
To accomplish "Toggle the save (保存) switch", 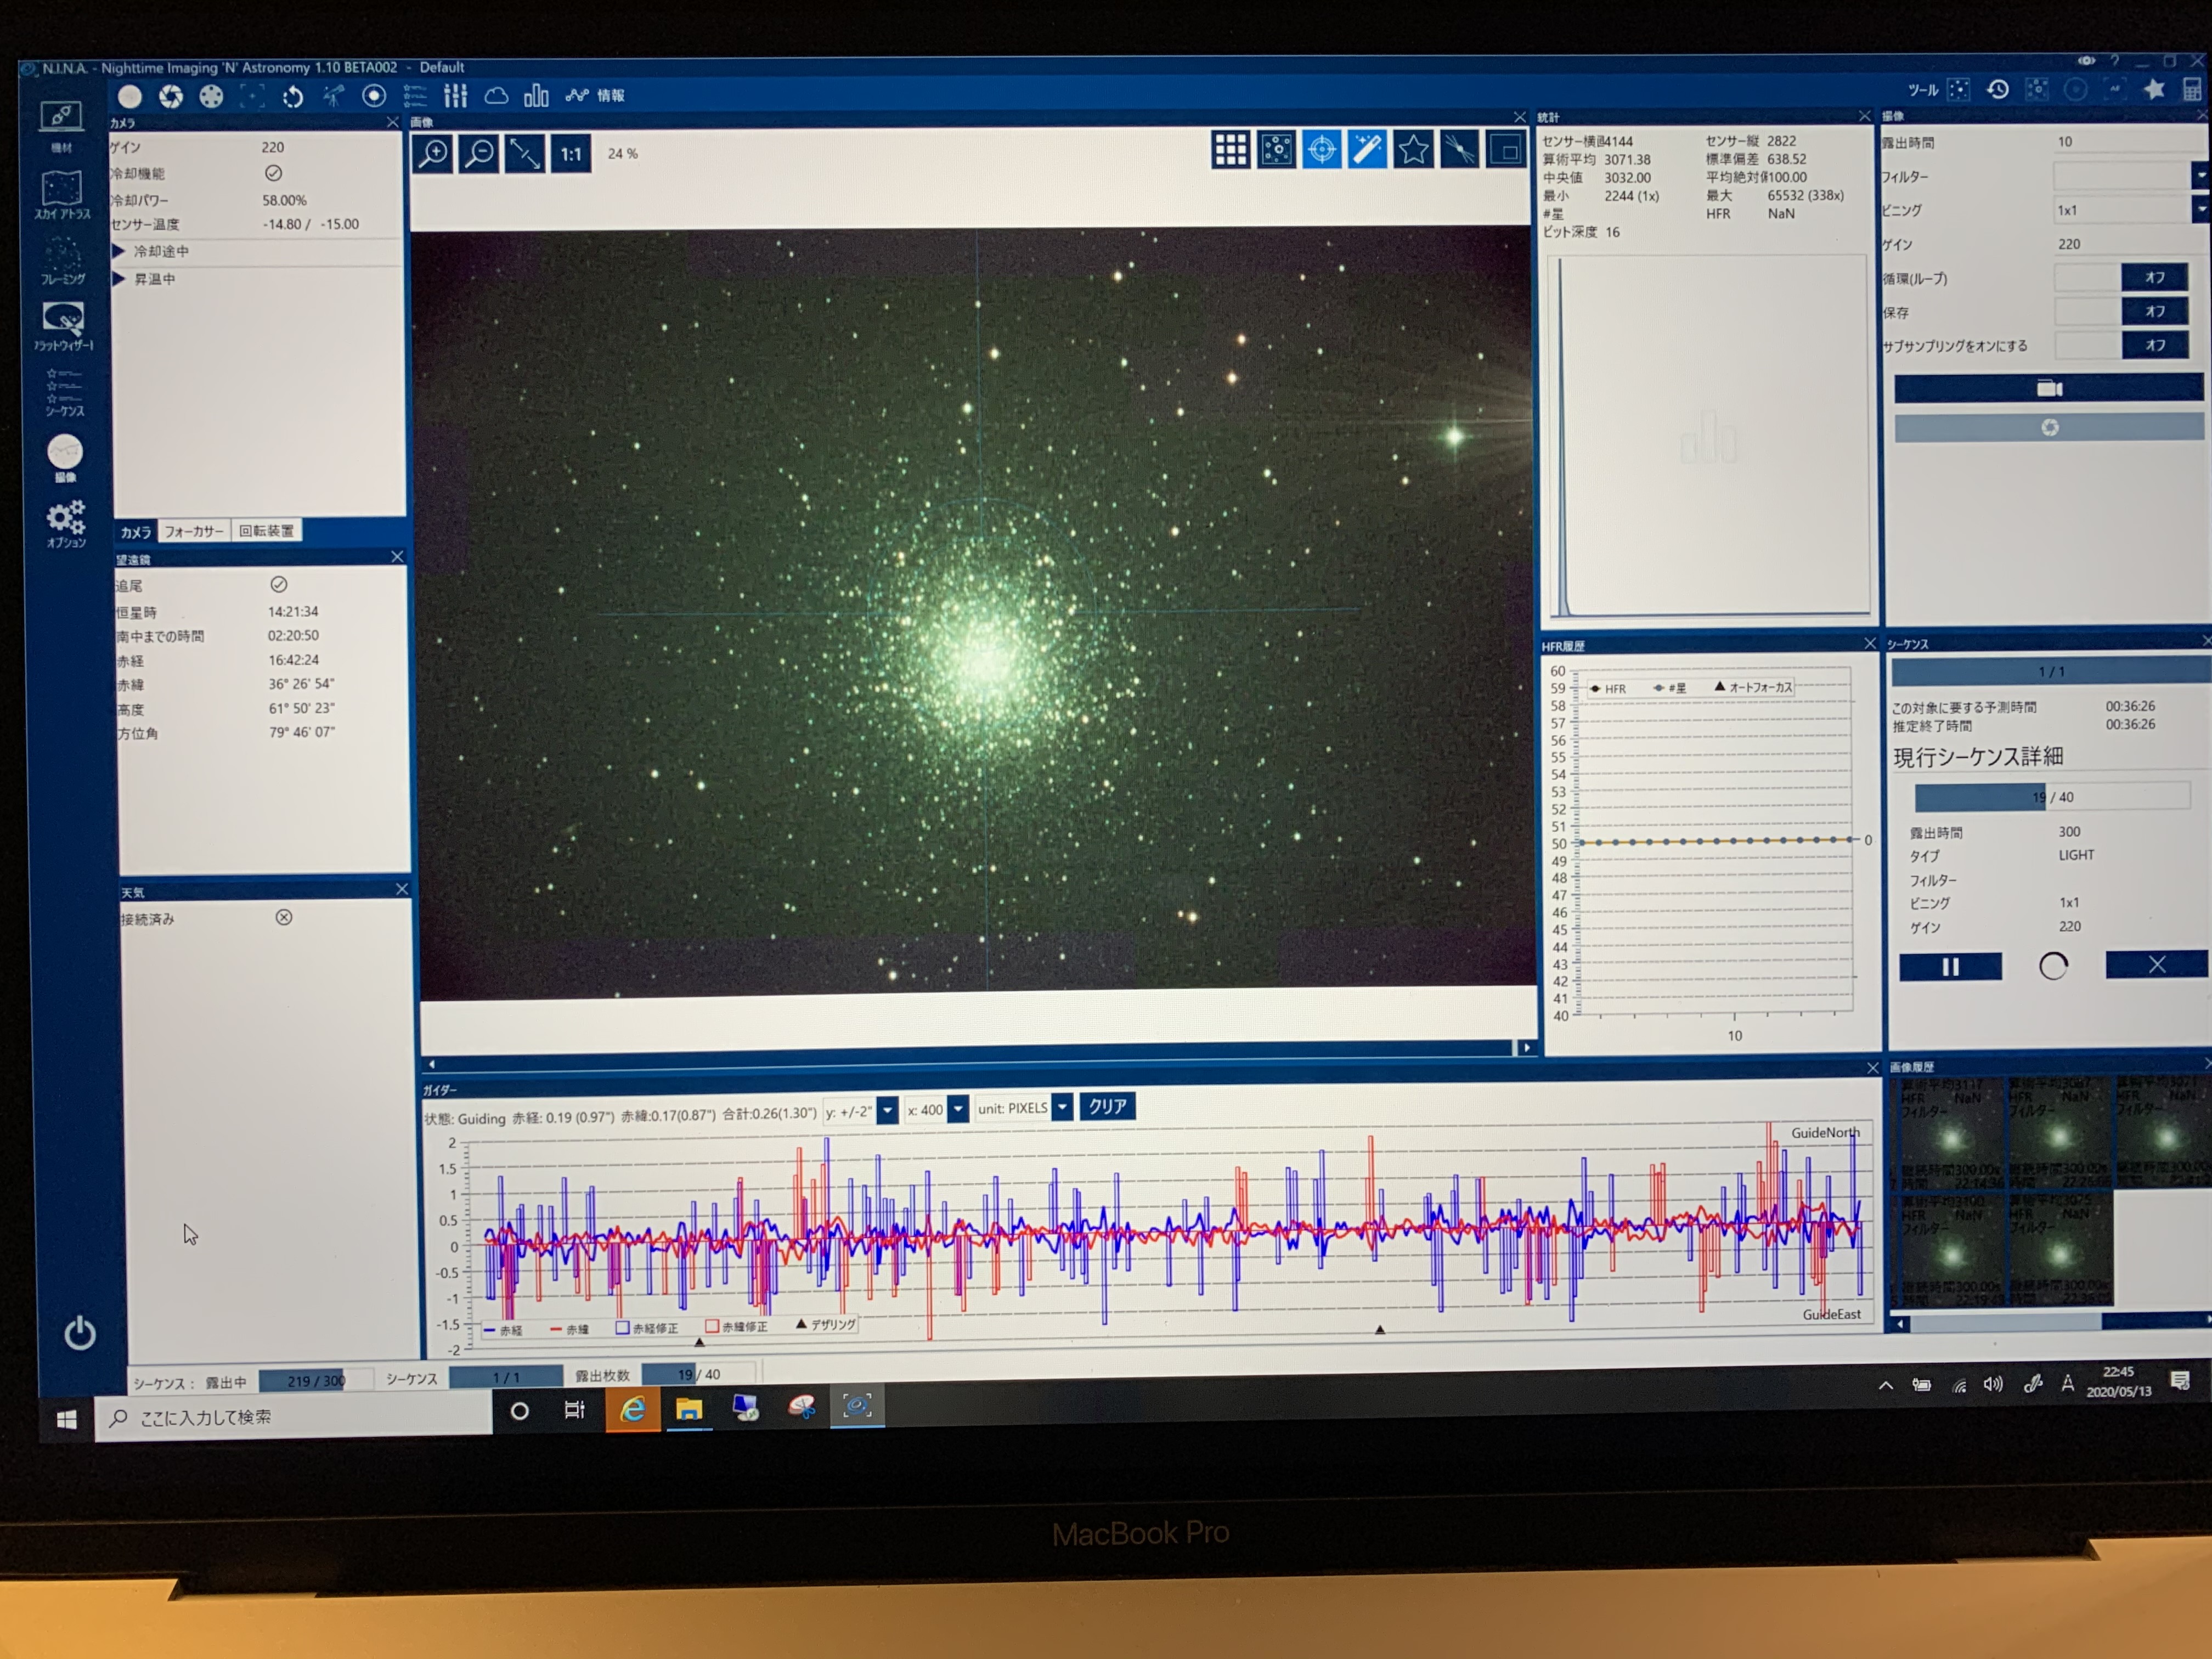I will tap(2153, 311).
